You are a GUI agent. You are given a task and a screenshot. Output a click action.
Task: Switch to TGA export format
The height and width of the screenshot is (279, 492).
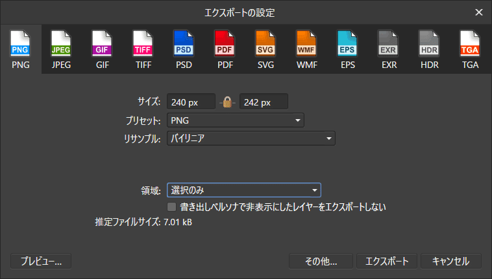(470, 49)
